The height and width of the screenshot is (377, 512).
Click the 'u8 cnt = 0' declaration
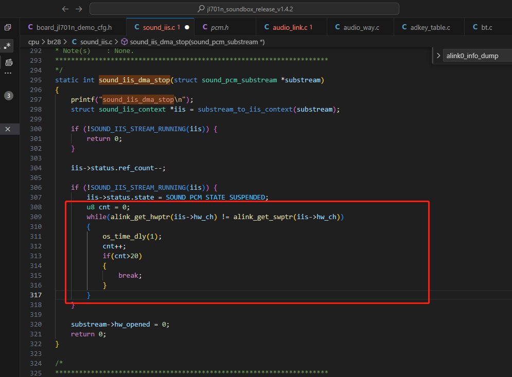[108, 207]
